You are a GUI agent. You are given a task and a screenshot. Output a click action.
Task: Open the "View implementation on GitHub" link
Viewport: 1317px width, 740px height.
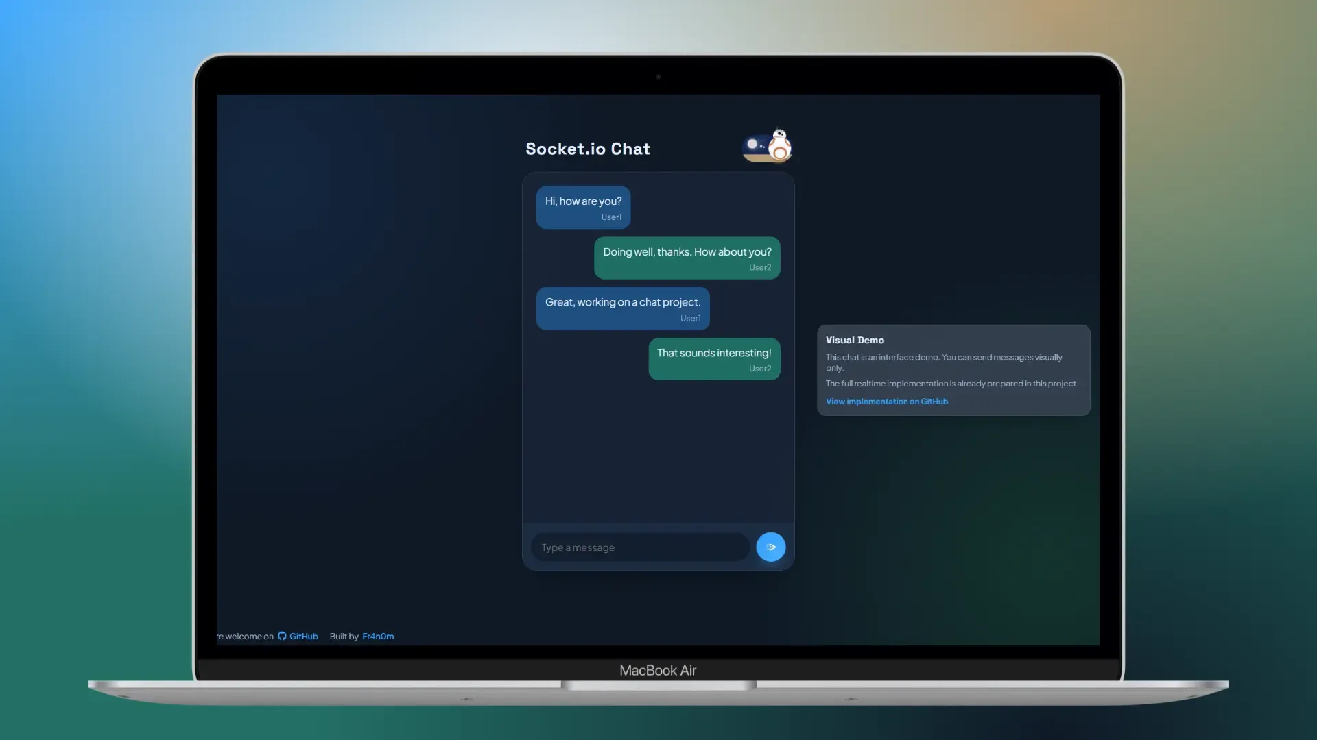coord(887,402)
